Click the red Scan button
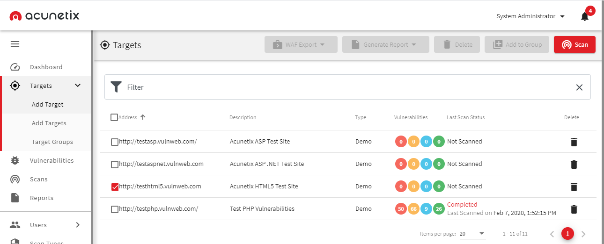 click(x=575, y=44)
